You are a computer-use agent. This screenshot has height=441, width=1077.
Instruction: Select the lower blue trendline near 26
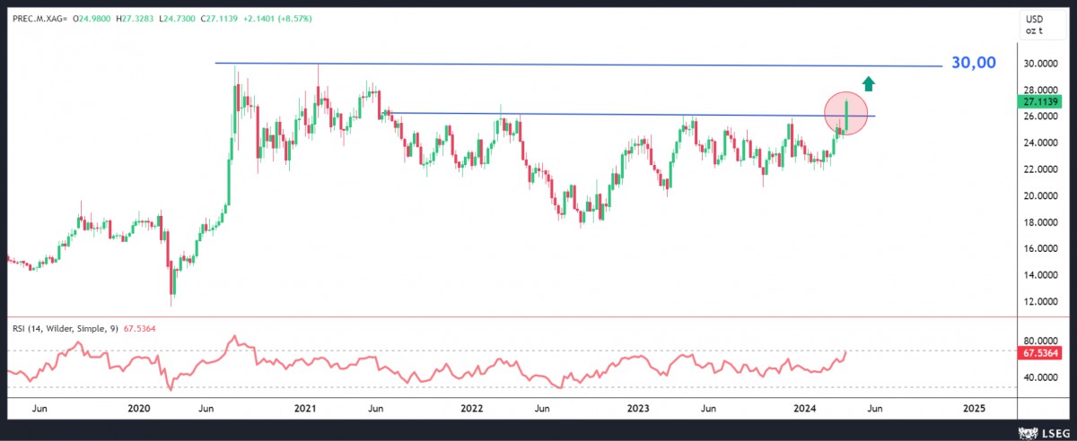click(x=628, y=115)
